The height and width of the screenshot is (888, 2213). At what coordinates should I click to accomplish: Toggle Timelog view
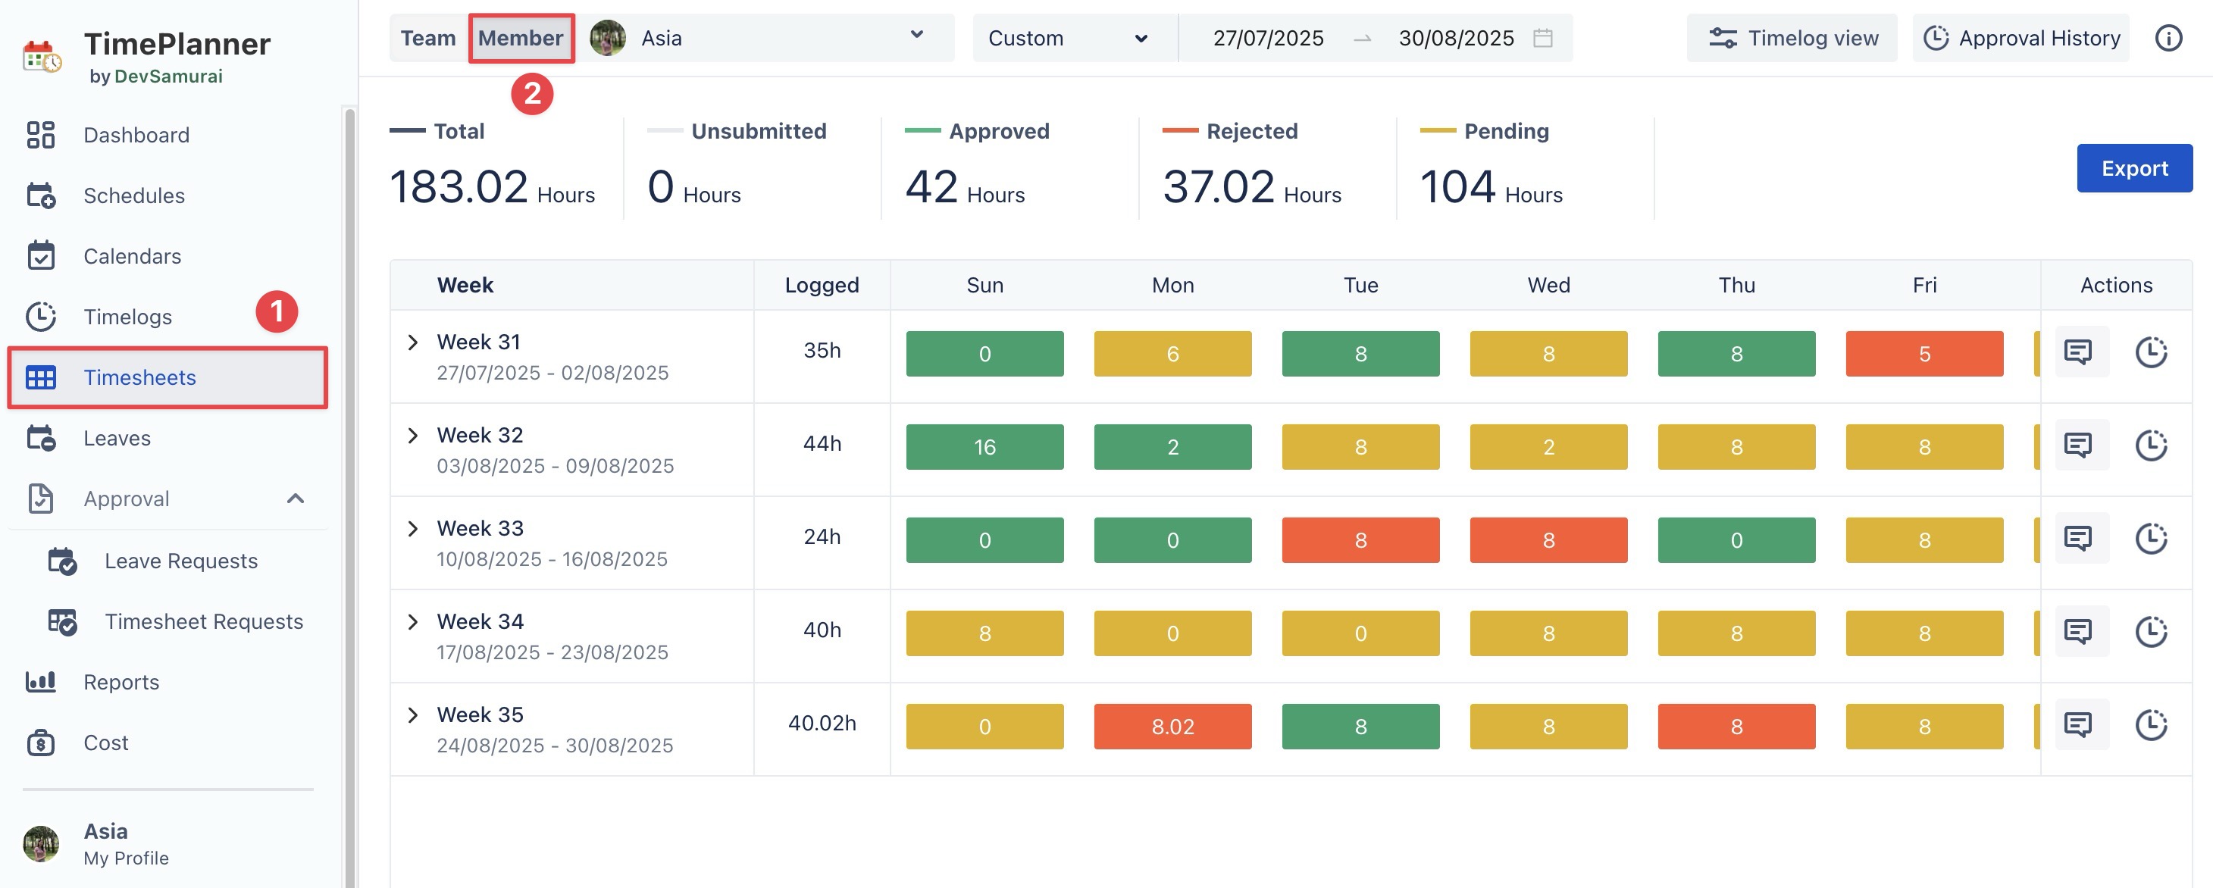pos(1792,39)
